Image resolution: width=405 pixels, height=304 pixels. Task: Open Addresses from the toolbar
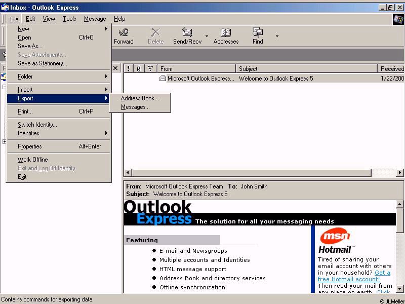(226, 33)
